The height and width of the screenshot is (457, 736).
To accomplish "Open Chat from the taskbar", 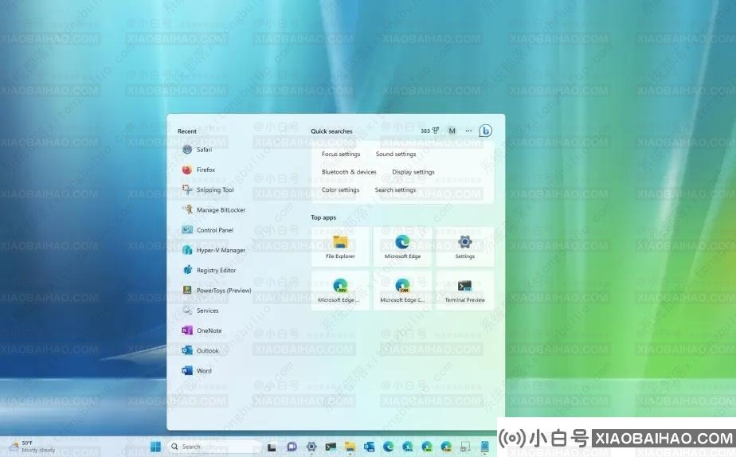I will (x=292, y=447).
